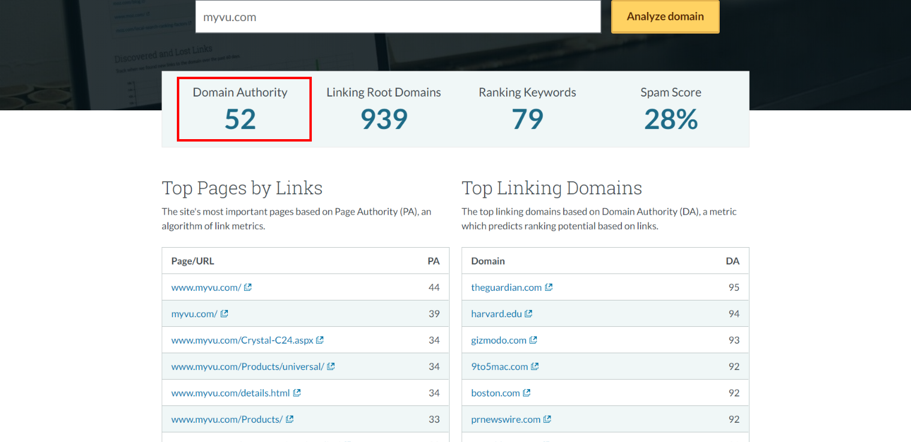This screenshot has height=442, width=911.
Task: Click the domain input field with myvu.com
Action: tap(398, 17)
